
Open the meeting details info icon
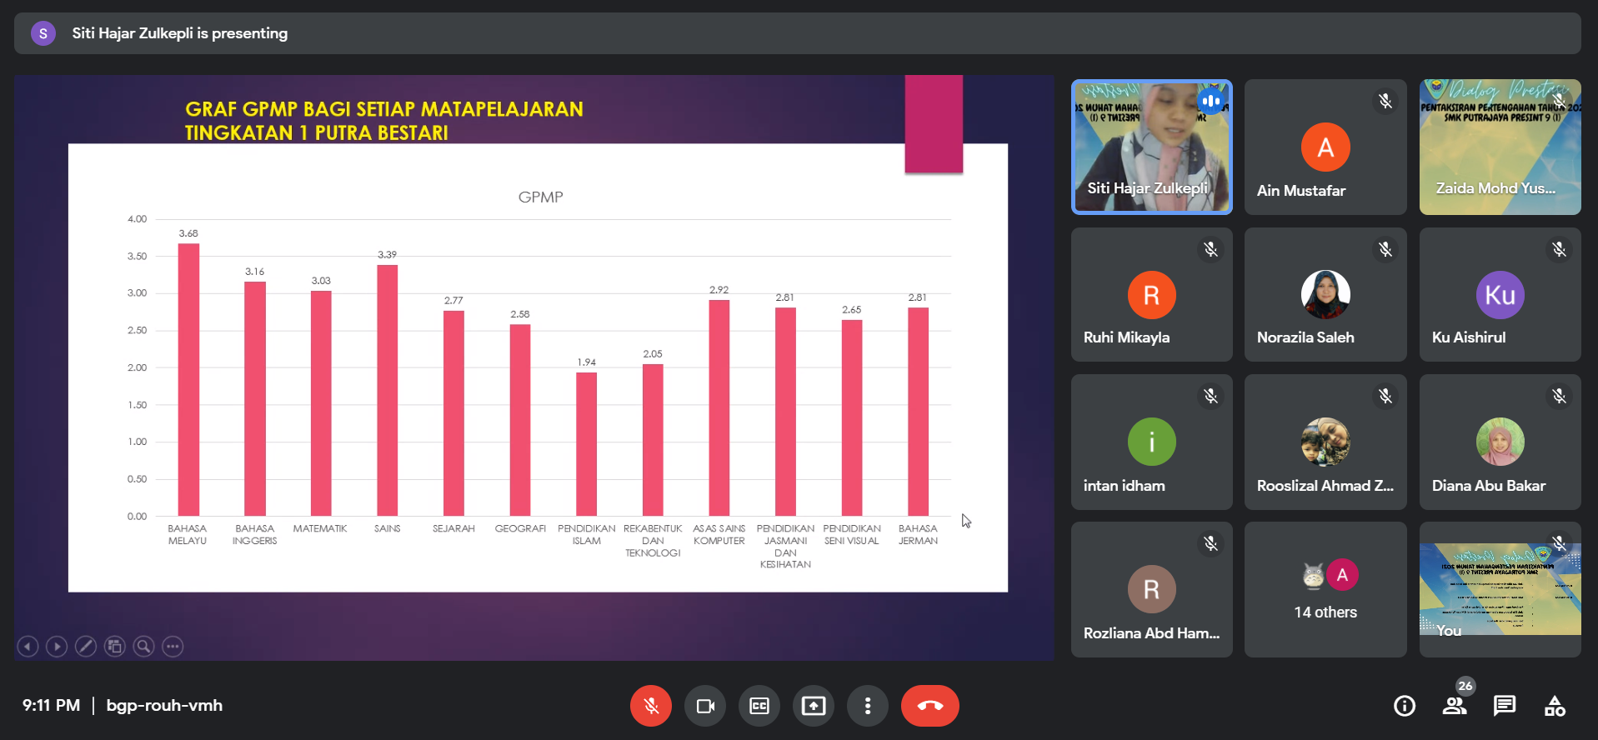[x=1405, y=706]
